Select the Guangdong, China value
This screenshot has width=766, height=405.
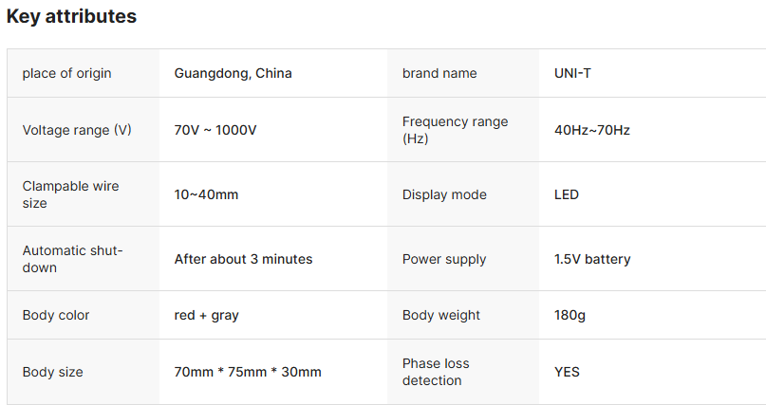[233, 73]
